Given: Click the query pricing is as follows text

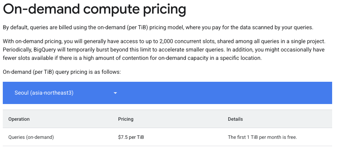Looking at the screenshot, I should click(x=88, y=72).
